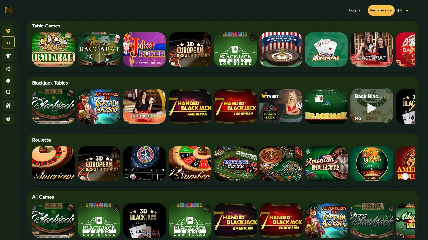Open 3D Blackjack in All Games
428x240 pixels.
(x=144, y=221)
